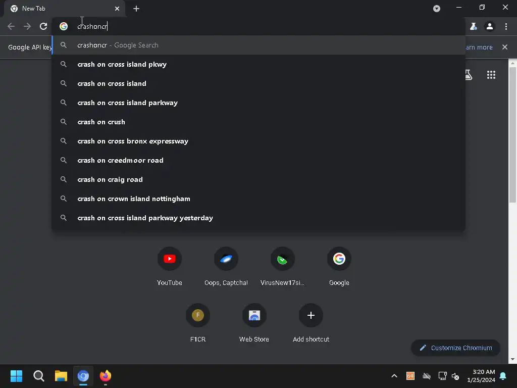Click the Customize Chromium button
The height and width of the screenshot is (388, 517).
(x=456, y=348)
